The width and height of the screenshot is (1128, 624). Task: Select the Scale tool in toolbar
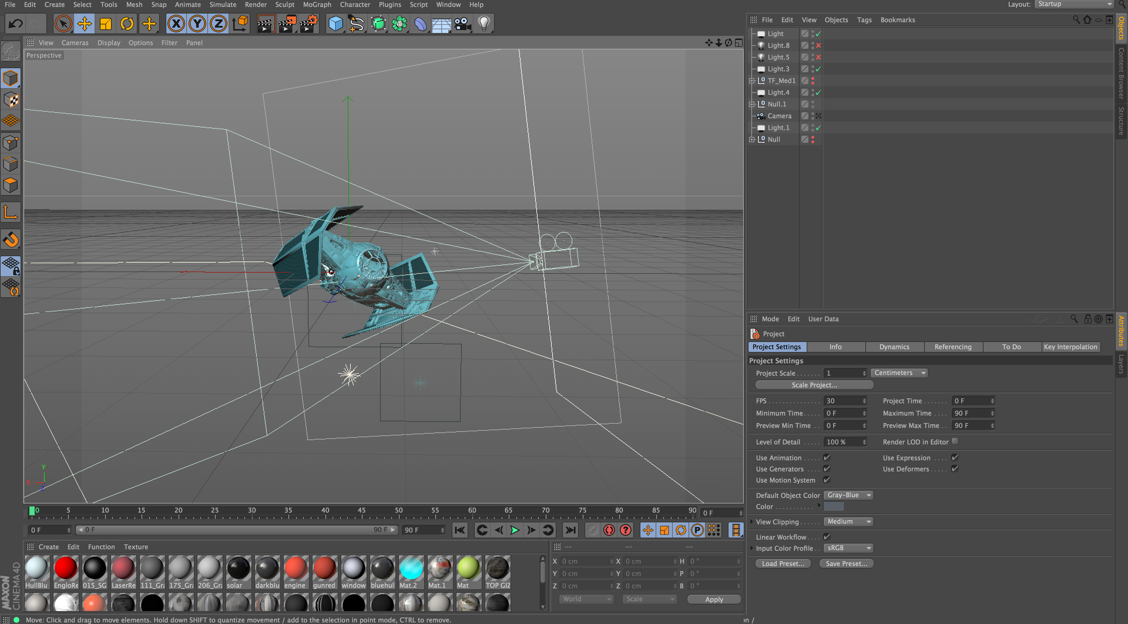point(105,24)
